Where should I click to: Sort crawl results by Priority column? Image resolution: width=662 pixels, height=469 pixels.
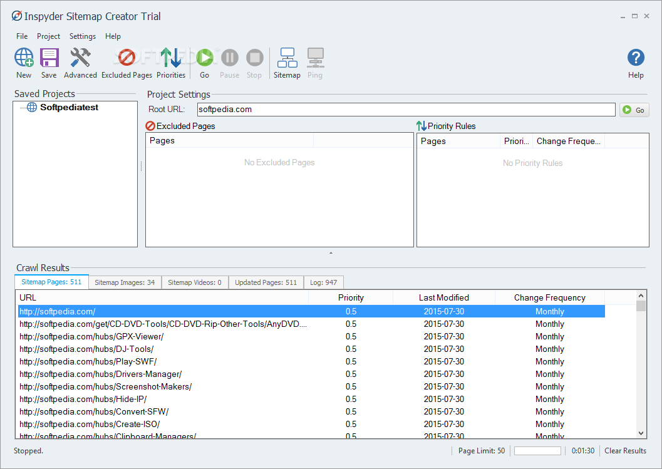[x=351, y=297]
